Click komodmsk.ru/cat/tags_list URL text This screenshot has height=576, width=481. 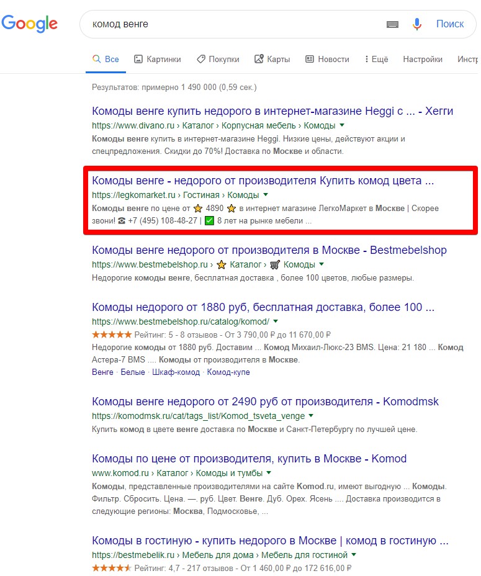pyautogui.click(x=199, y=416)
